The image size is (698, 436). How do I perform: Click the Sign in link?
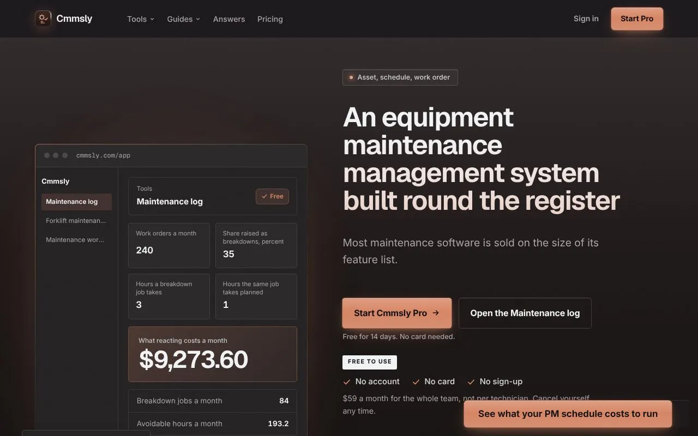click(586, 19)
